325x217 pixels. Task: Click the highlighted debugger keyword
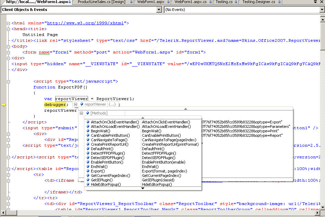55,105
